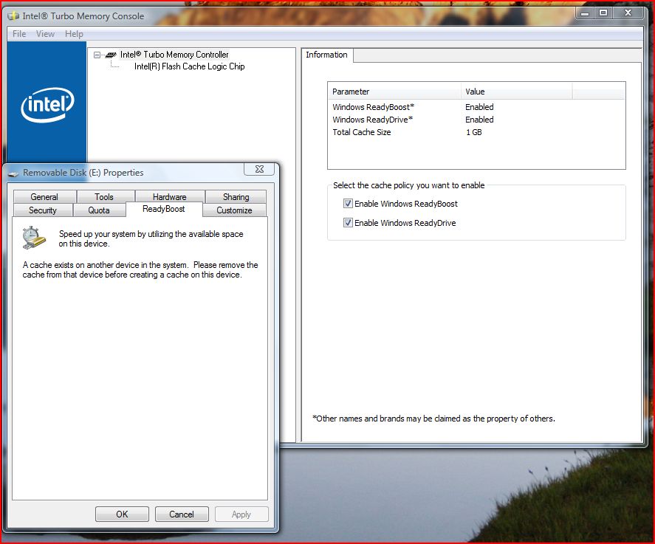Toggle Enable Windows ReadyBoost checkbox
Image resolution: width=655 pixels, height=544 pixels.
point(348,204)
